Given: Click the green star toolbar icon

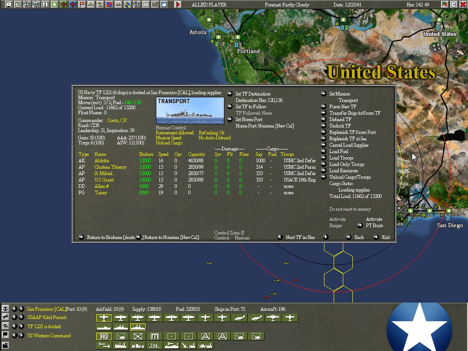Looking at the screenshot, I should (x=54, y=5).
